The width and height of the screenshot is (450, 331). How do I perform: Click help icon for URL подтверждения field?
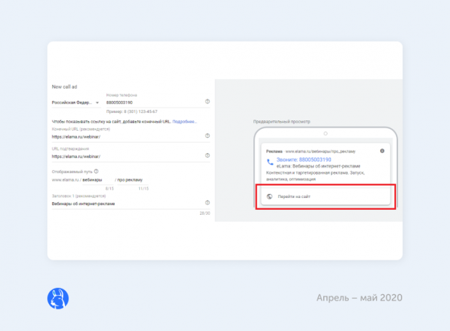[x=208, y=156]
